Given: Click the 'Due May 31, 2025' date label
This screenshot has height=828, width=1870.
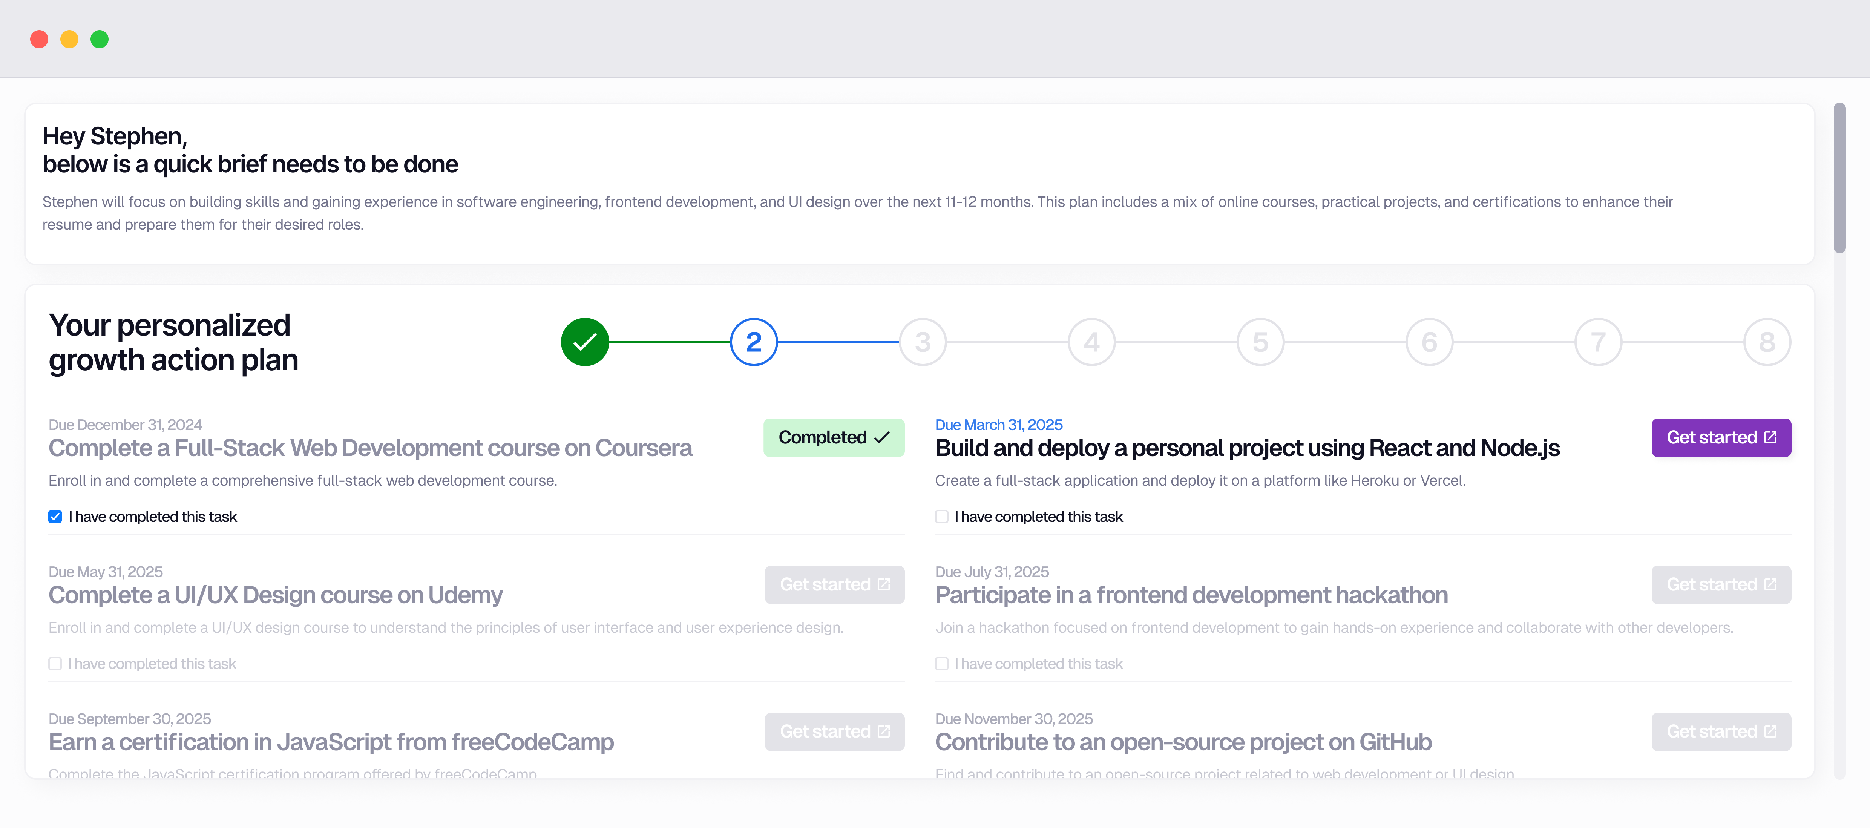Looking at the screenshot, I should (x=105, y=572).
